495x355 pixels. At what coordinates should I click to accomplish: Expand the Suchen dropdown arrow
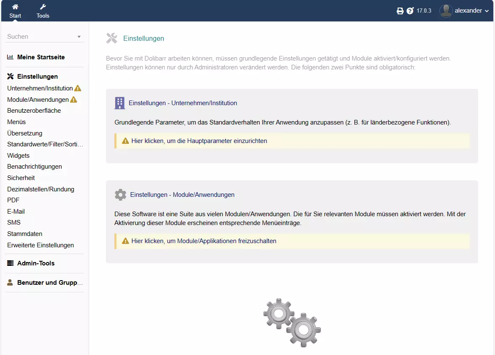[x=79, y=37]
